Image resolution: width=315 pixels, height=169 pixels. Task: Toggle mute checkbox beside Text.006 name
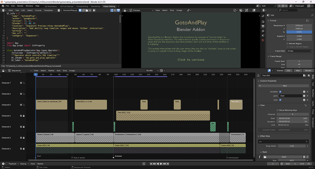(309, 76)
